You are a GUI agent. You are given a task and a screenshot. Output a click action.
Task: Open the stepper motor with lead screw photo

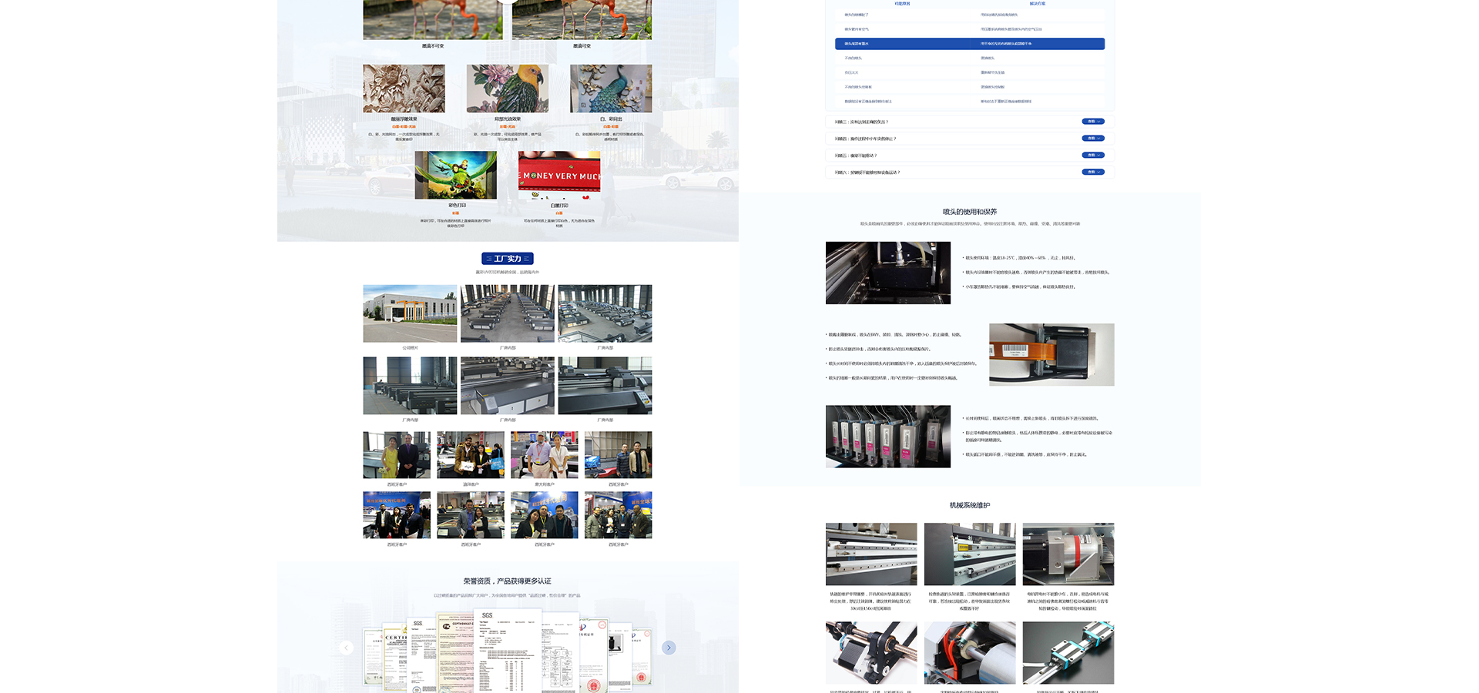(871, 653)
